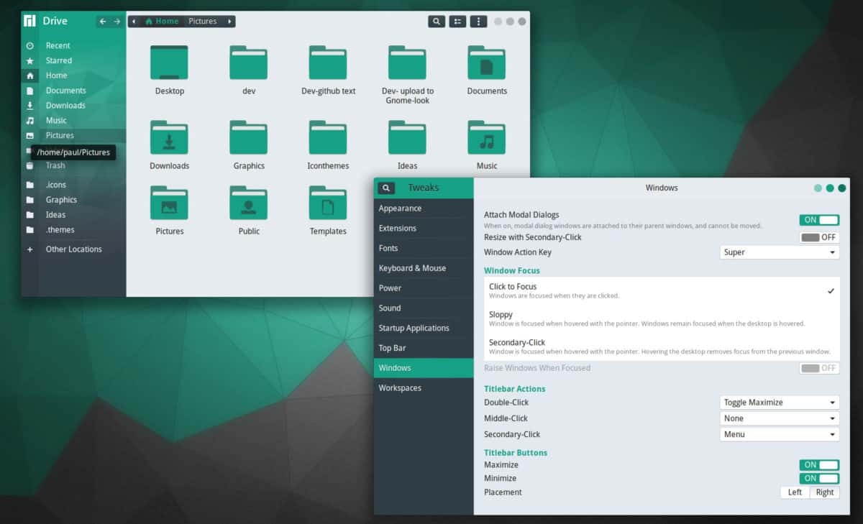Click the Pictures breadcrumb in path bar

(204, 21)
